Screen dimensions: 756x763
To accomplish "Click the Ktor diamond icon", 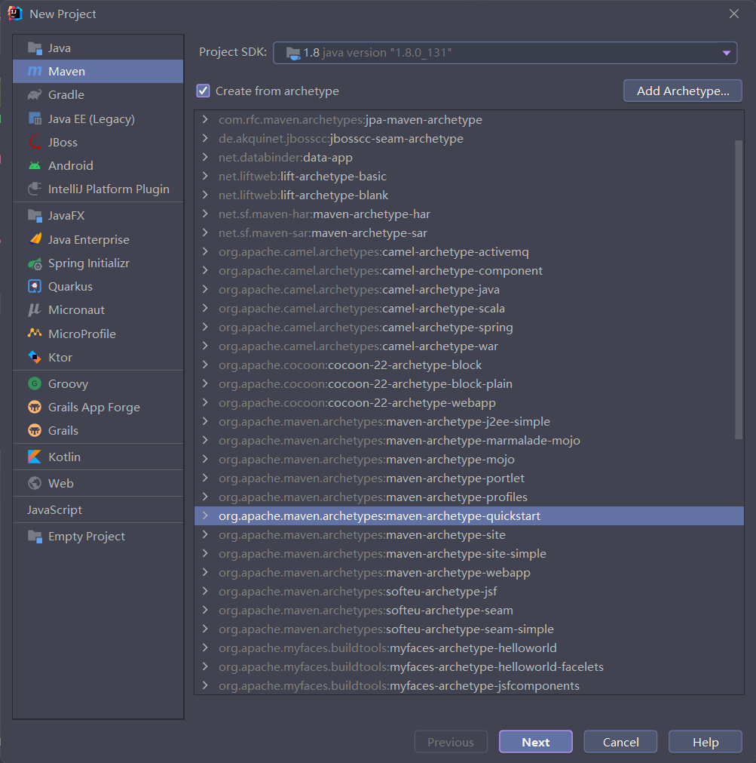I will coord(35,357).
